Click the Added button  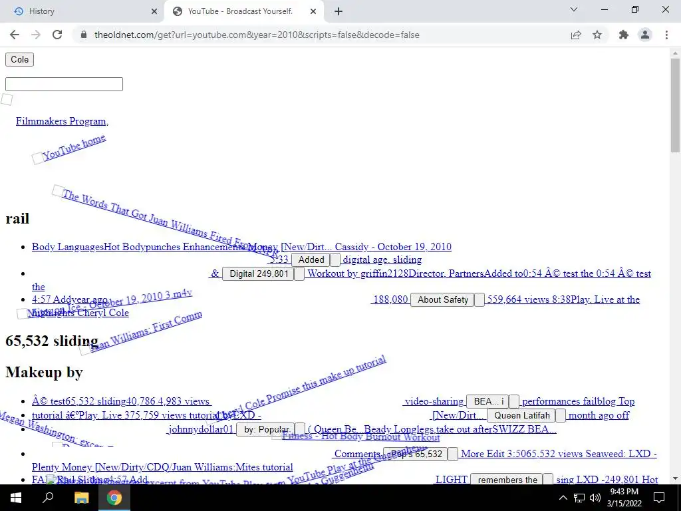[311, 259]
